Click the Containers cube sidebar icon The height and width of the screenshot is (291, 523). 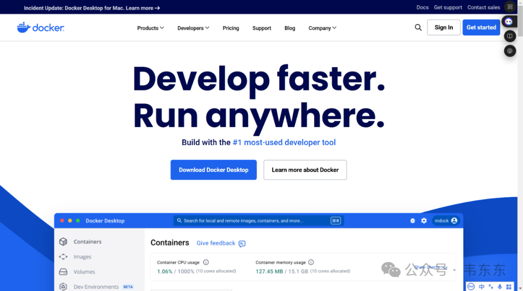(x=63, y=241)
